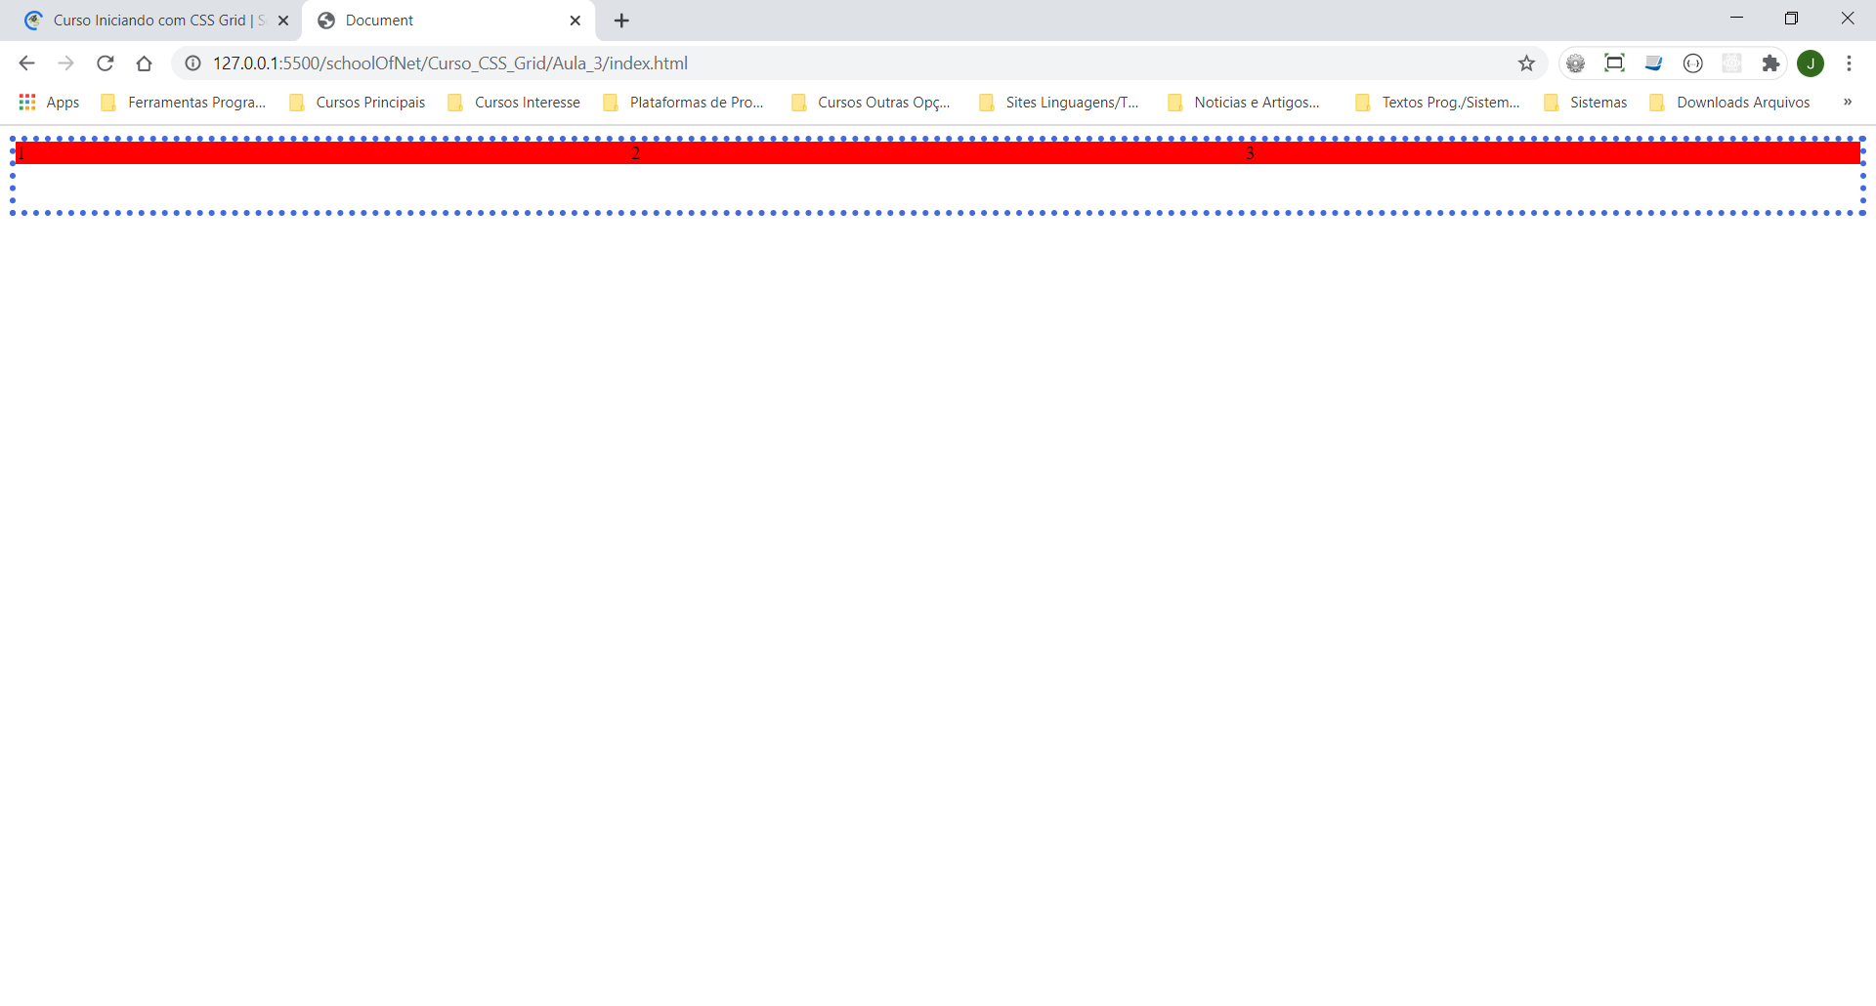Go back to the previous page
The width and height of the screenshot is (1876, 1006).
26,63
